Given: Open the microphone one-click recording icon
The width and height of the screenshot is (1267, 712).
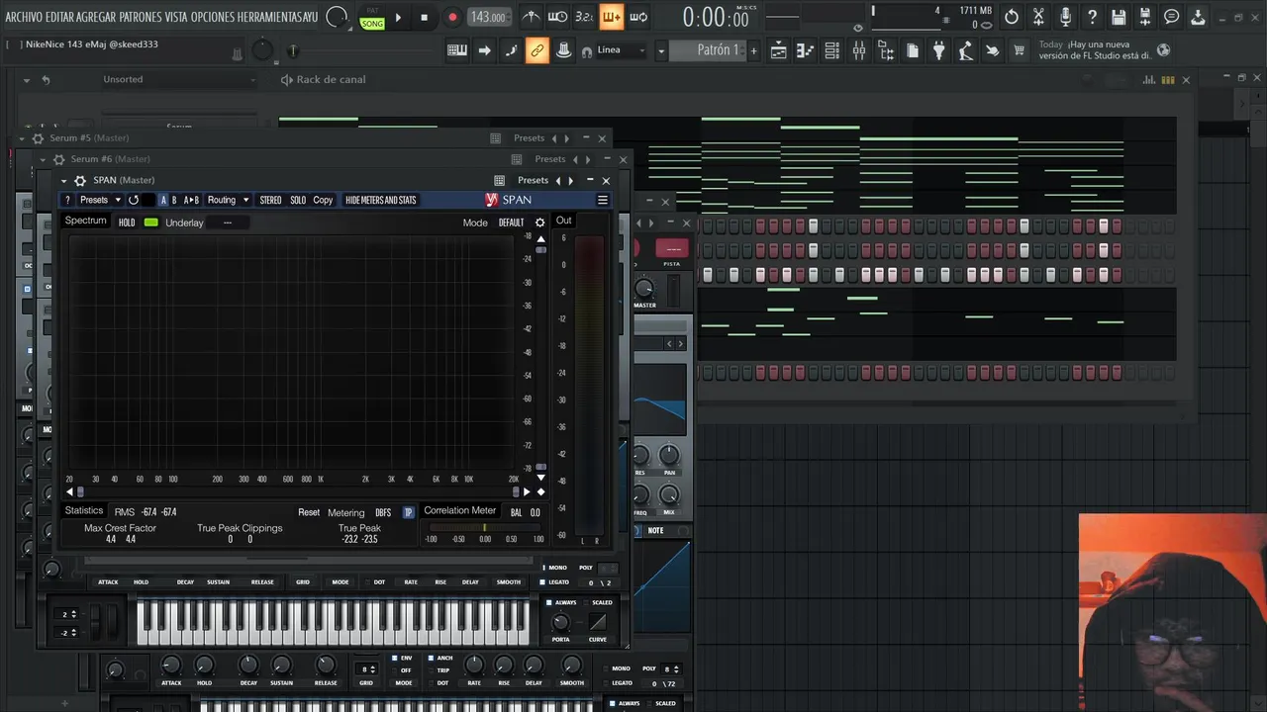Looking at the screenshot, I should tap(1065, 17).
